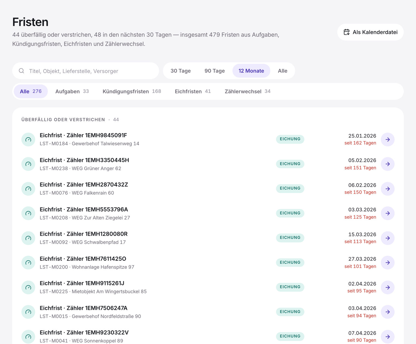Viewport: 416px width, 344px height.
Task: Switch to the Aufgaben tab
Action: (72, 91)
